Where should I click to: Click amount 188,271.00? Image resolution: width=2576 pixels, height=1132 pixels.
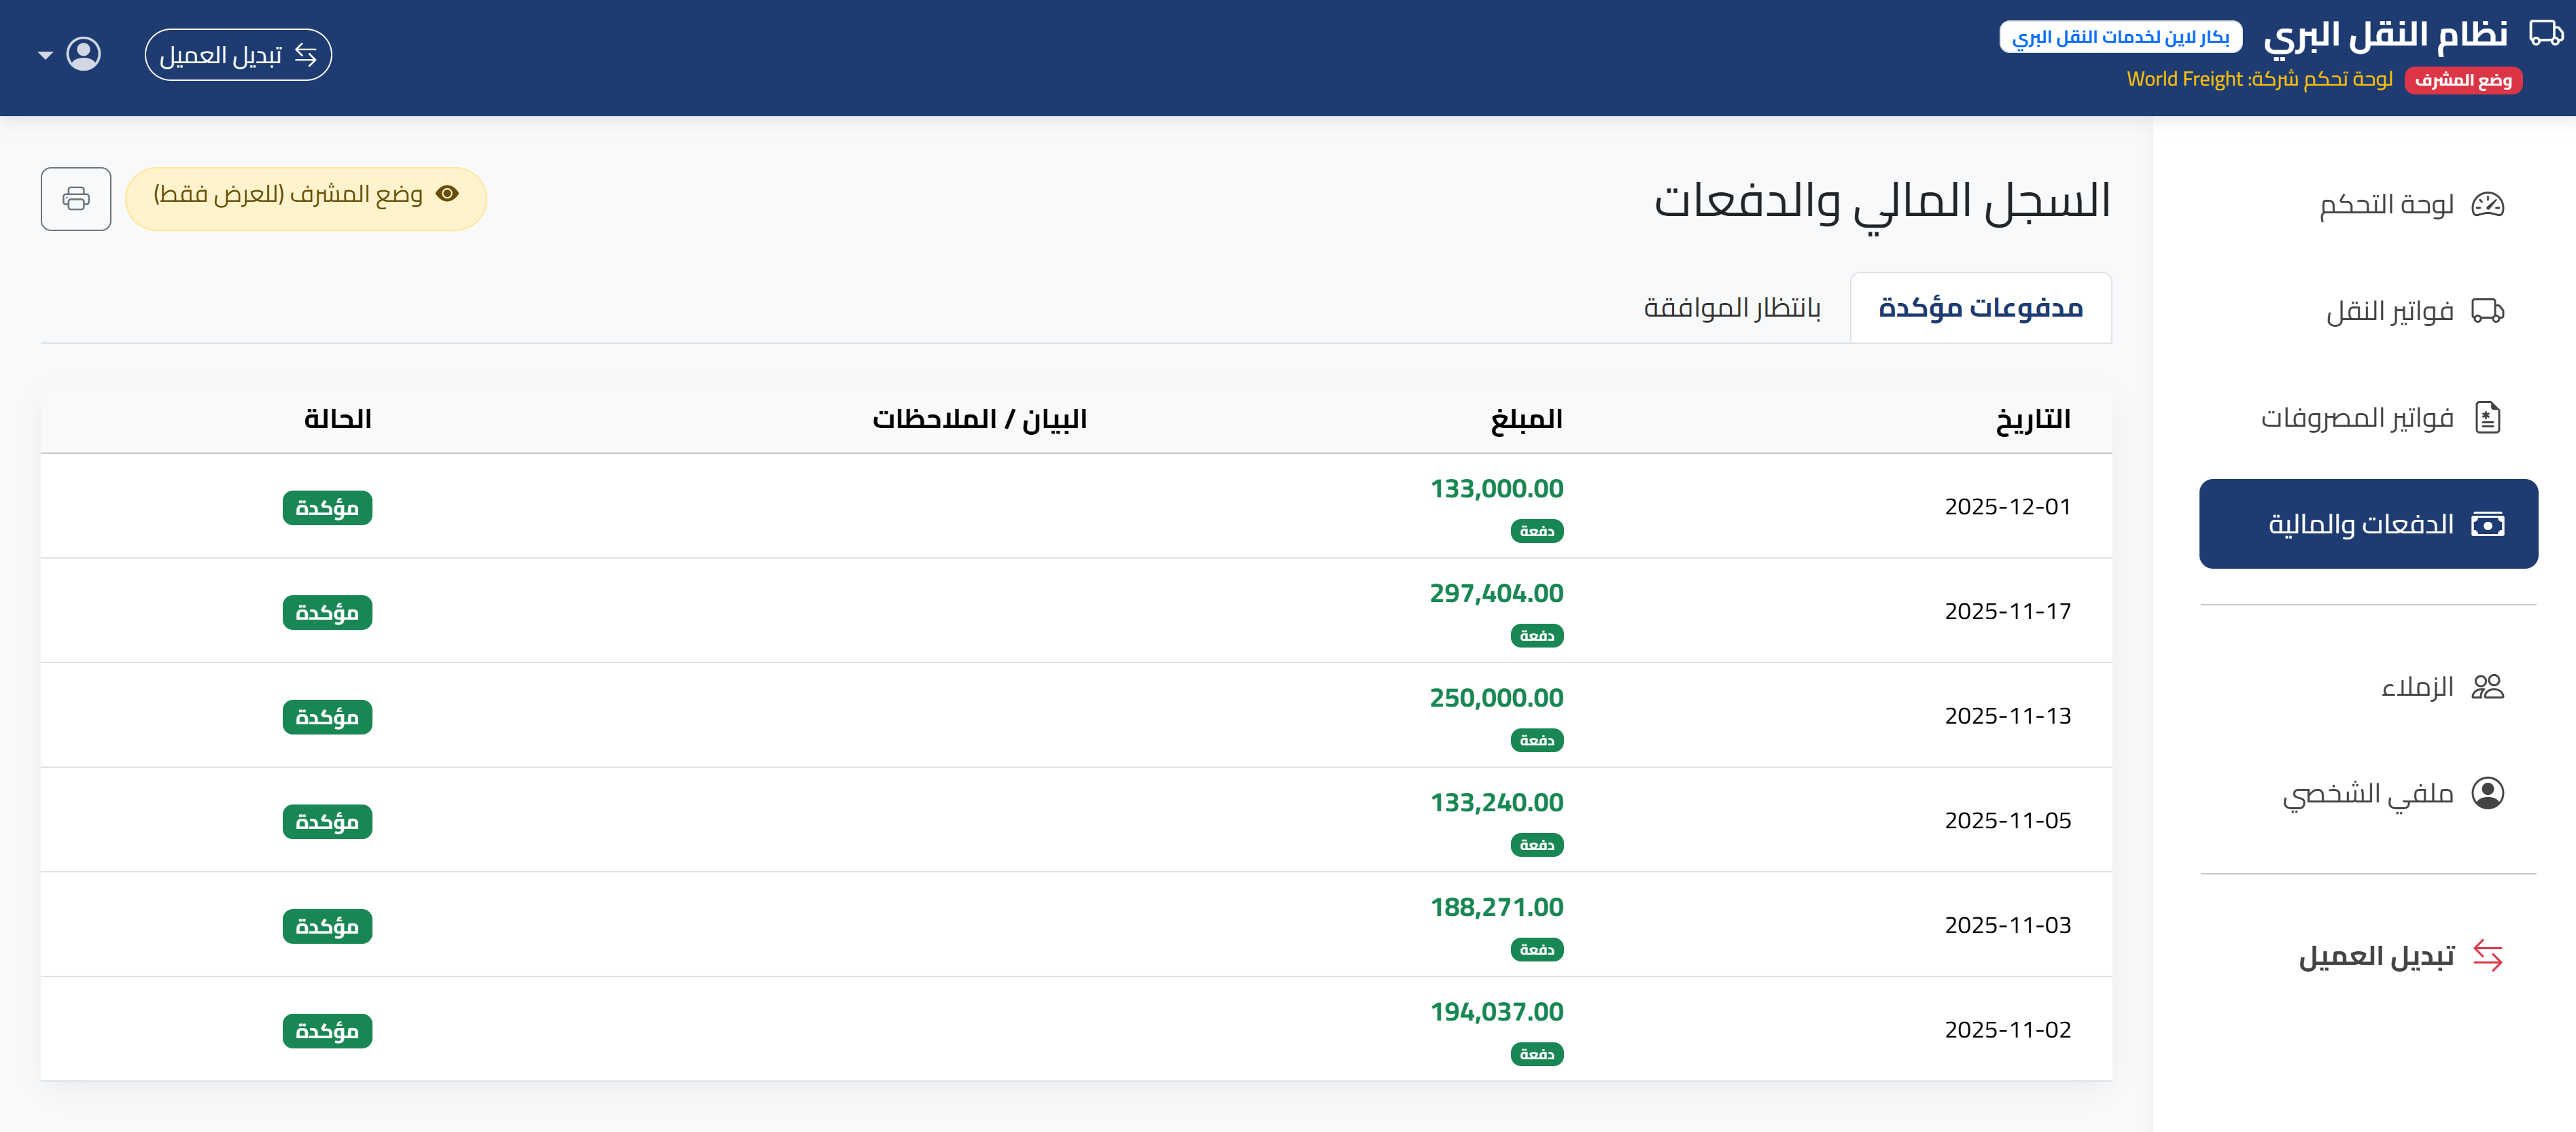click(x=1496, y=907)
